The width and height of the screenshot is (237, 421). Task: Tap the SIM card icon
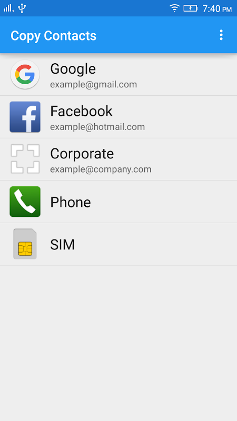25,244
